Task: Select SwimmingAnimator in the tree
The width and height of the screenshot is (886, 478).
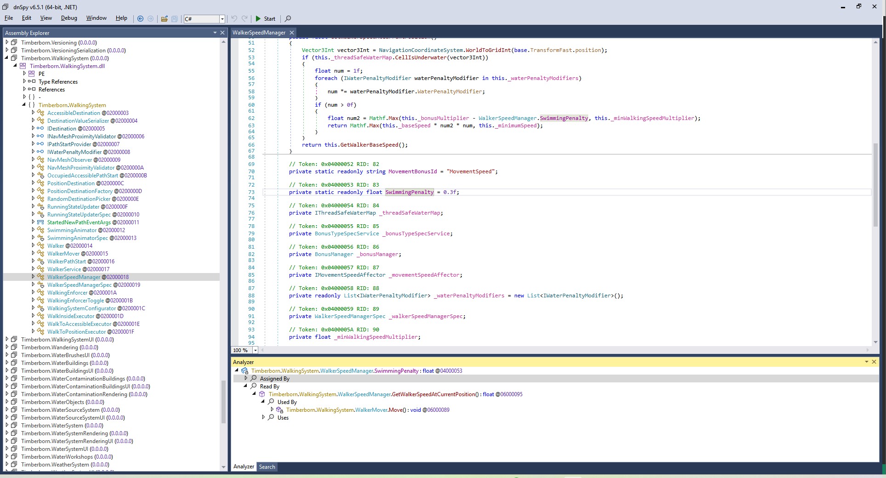Action: (x=72, y=230)
